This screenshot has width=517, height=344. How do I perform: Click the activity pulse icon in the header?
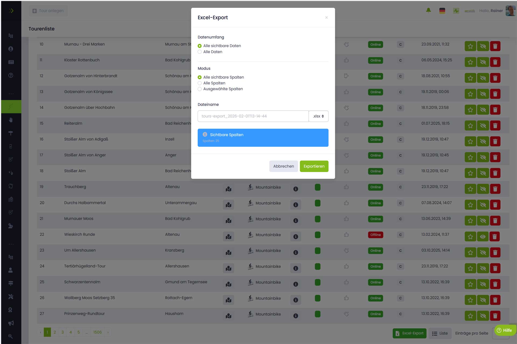[x=456, y=11]
